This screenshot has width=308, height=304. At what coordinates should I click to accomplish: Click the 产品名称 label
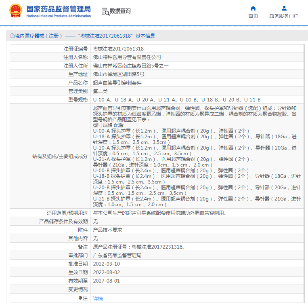[x=78, y=82]
